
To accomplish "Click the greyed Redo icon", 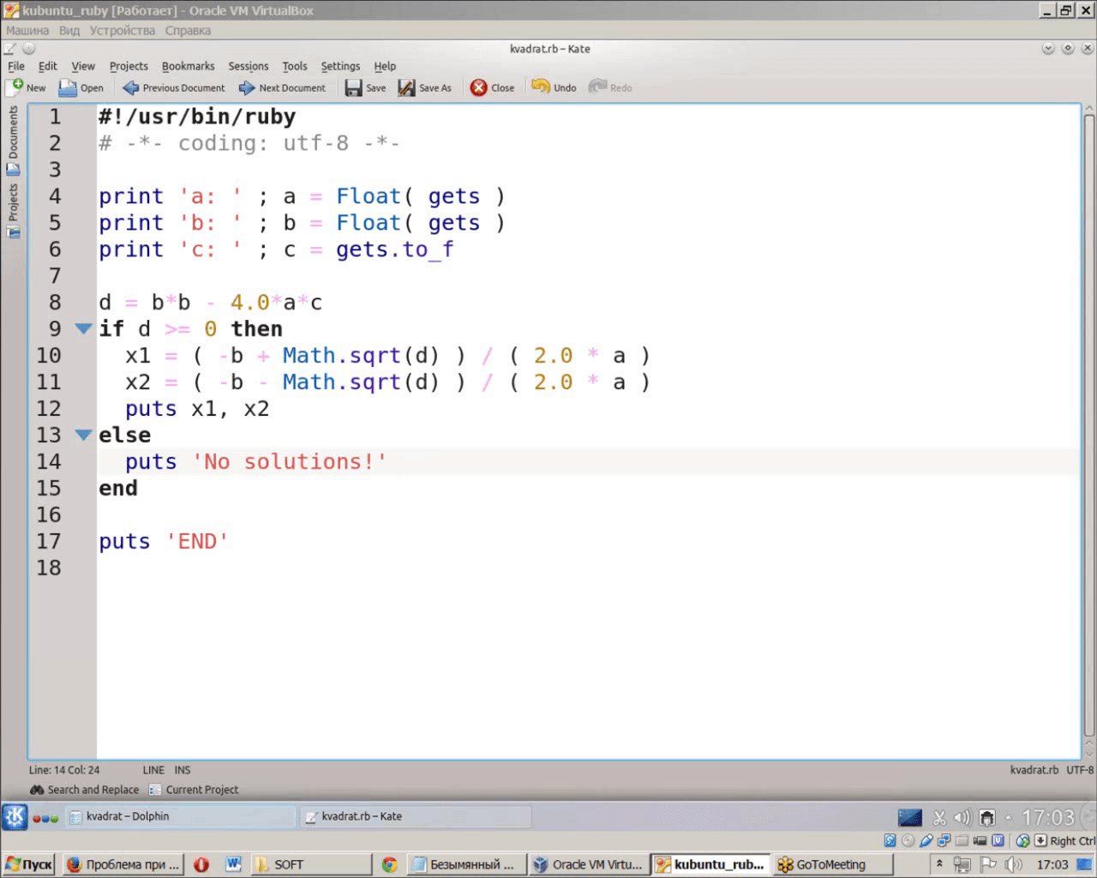I will (x=598, y=87).
